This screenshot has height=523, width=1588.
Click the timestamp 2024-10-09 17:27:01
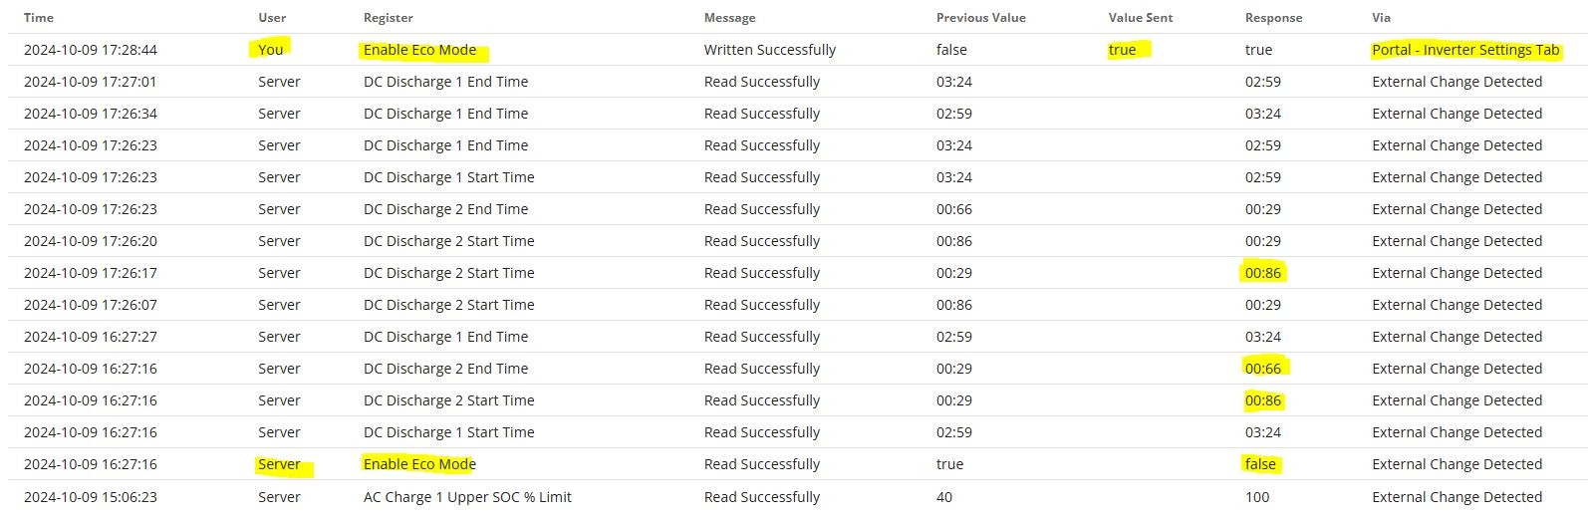tap(91, 82)
